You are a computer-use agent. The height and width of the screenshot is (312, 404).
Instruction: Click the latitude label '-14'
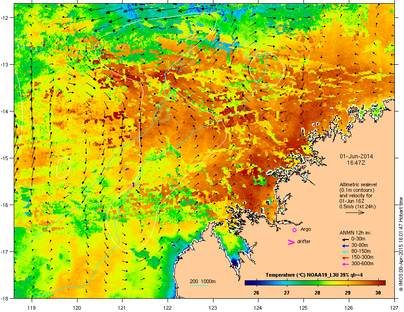pos(5,111)
